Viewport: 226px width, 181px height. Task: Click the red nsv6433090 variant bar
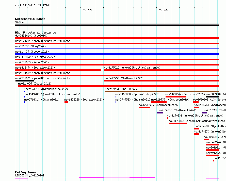click(144, 107)
